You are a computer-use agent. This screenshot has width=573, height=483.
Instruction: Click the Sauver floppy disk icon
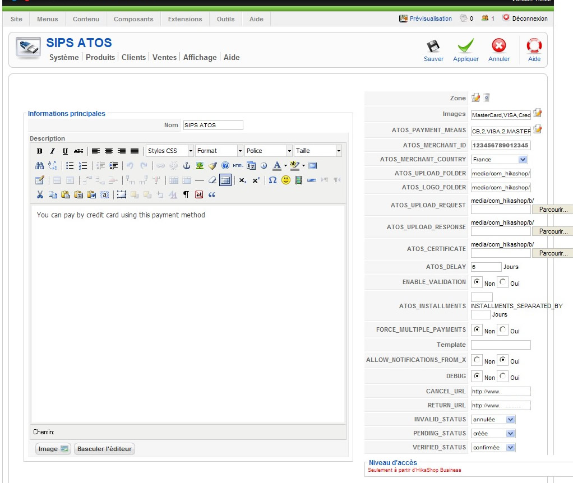(433, 47)
